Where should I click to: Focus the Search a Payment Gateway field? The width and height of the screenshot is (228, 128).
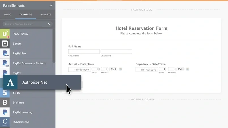click(x=28, y=24)
